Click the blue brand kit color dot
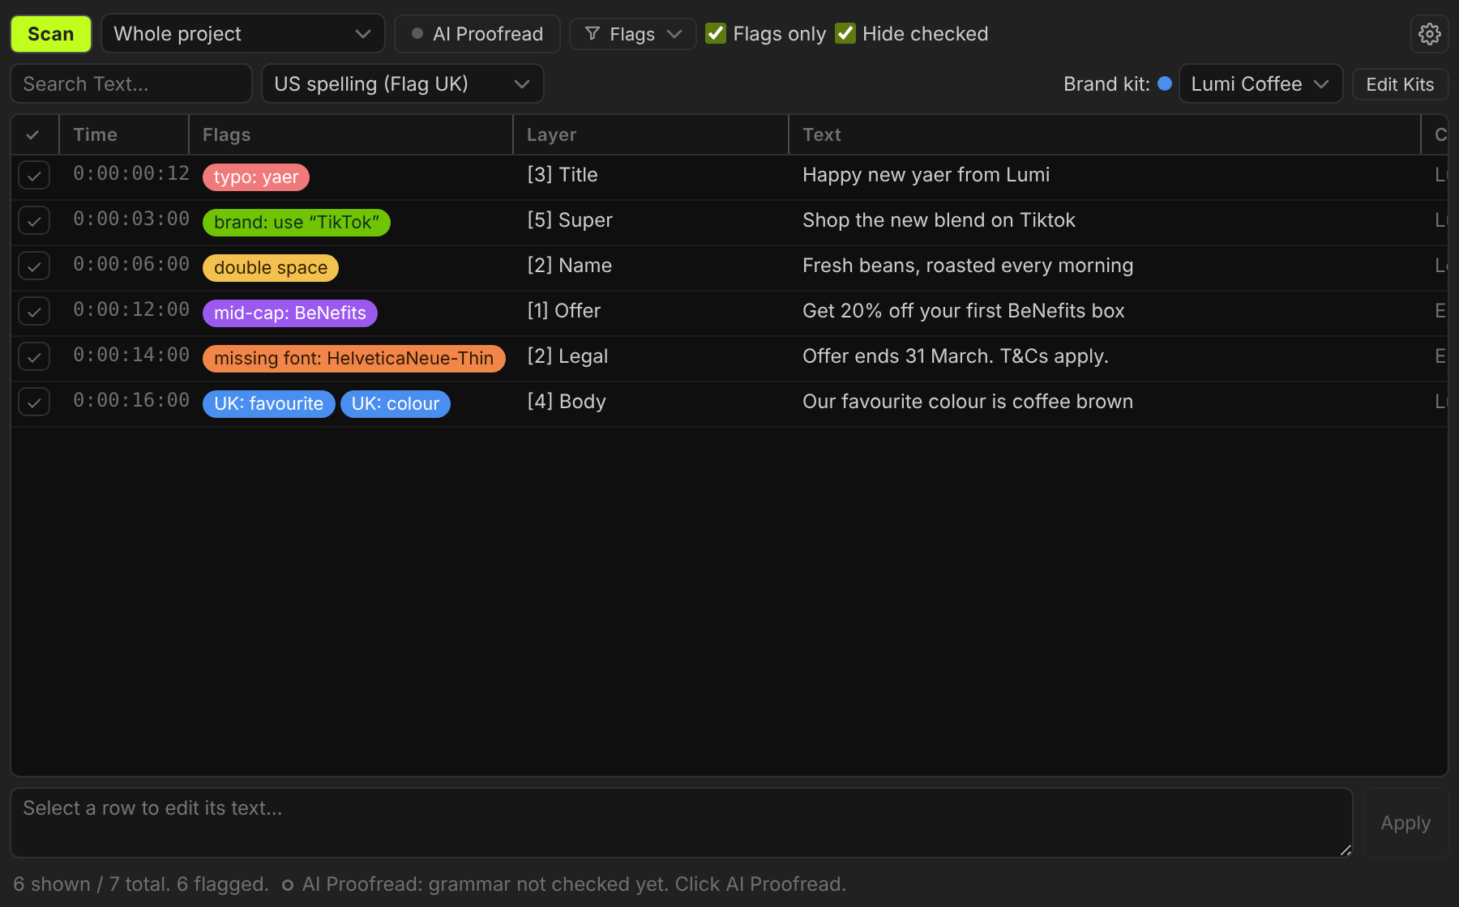This screenshot has height=907, width=1459. pyautogui.click(x=1165, y=83)
